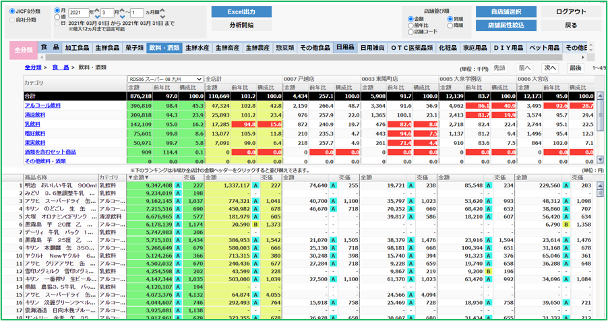The image size is (608, 321).
Task: Open the アルコール飲料 category link
Action: pos(42,106)
